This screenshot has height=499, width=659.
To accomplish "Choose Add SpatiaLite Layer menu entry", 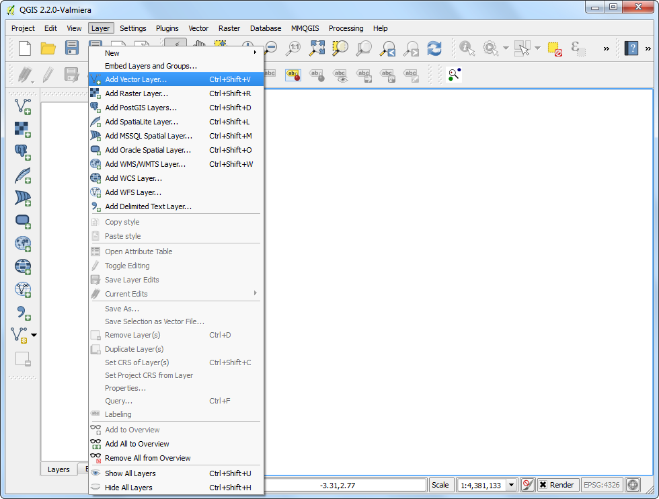I will 176,122.
